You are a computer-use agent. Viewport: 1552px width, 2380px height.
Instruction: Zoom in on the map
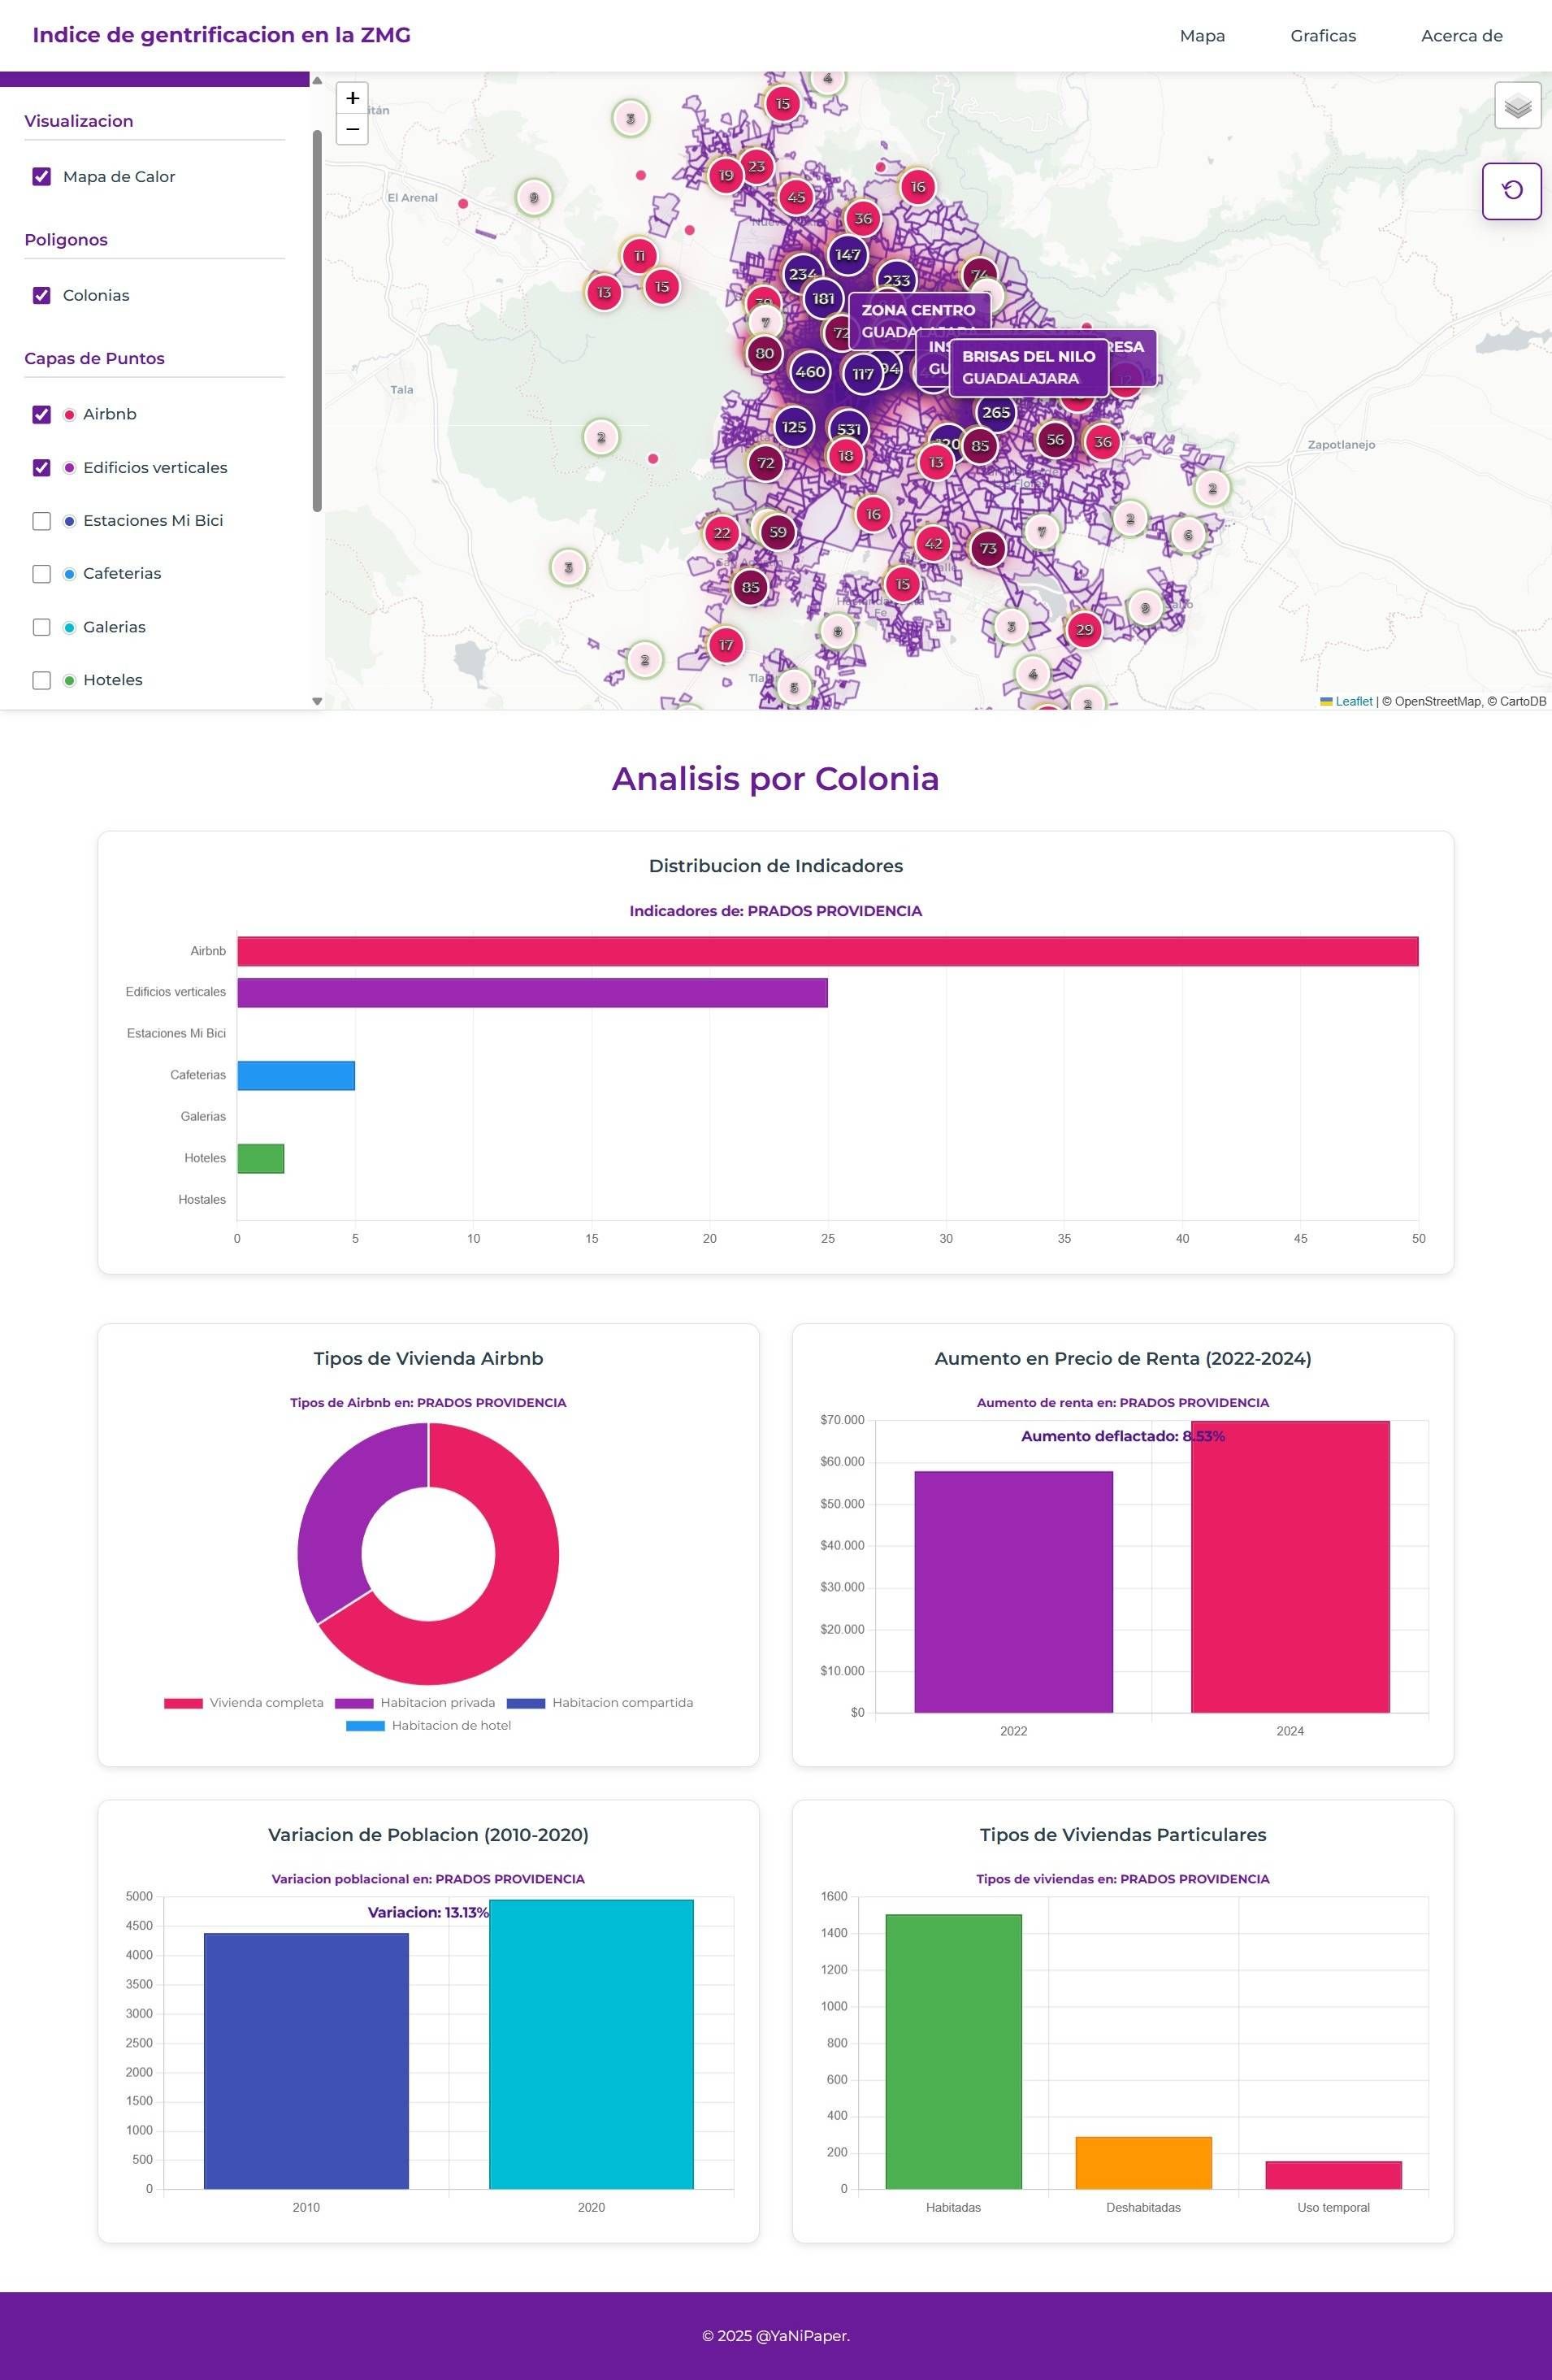(x=352, y=98)
